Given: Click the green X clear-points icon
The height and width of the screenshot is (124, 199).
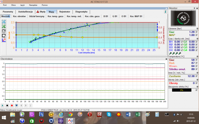Looking at the screenshot, I should [x=4, y=26].
